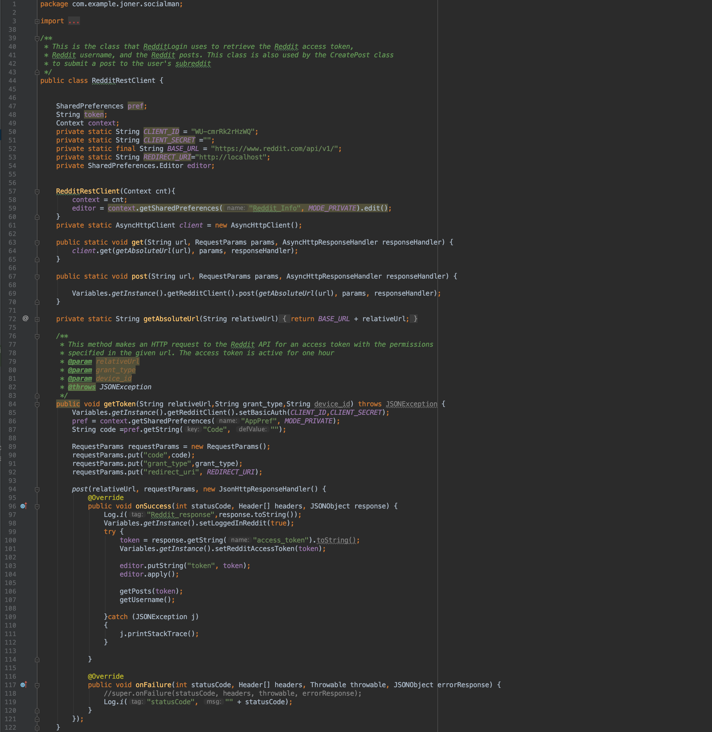Collapse the onSuccess method at line 96

click(x=37, y=506)
